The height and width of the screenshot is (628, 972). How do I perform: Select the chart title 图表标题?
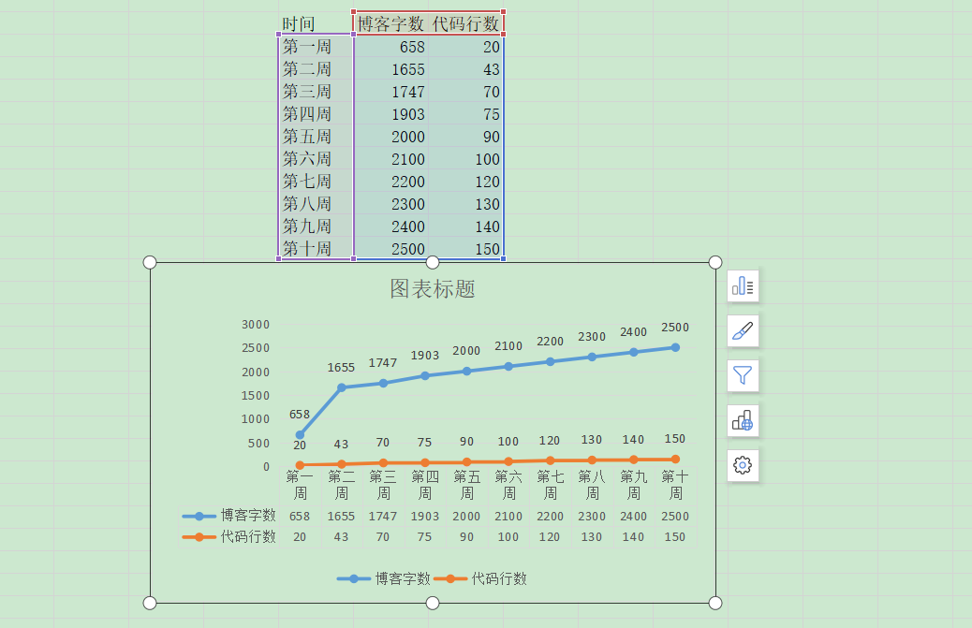[x=432, y=288]
